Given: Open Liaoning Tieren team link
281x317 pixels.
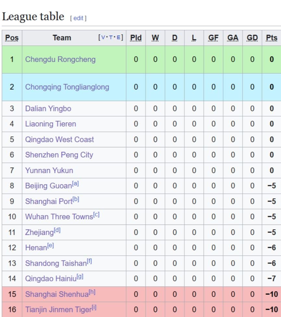Looking at the screenshot, I should click(51, 124).
